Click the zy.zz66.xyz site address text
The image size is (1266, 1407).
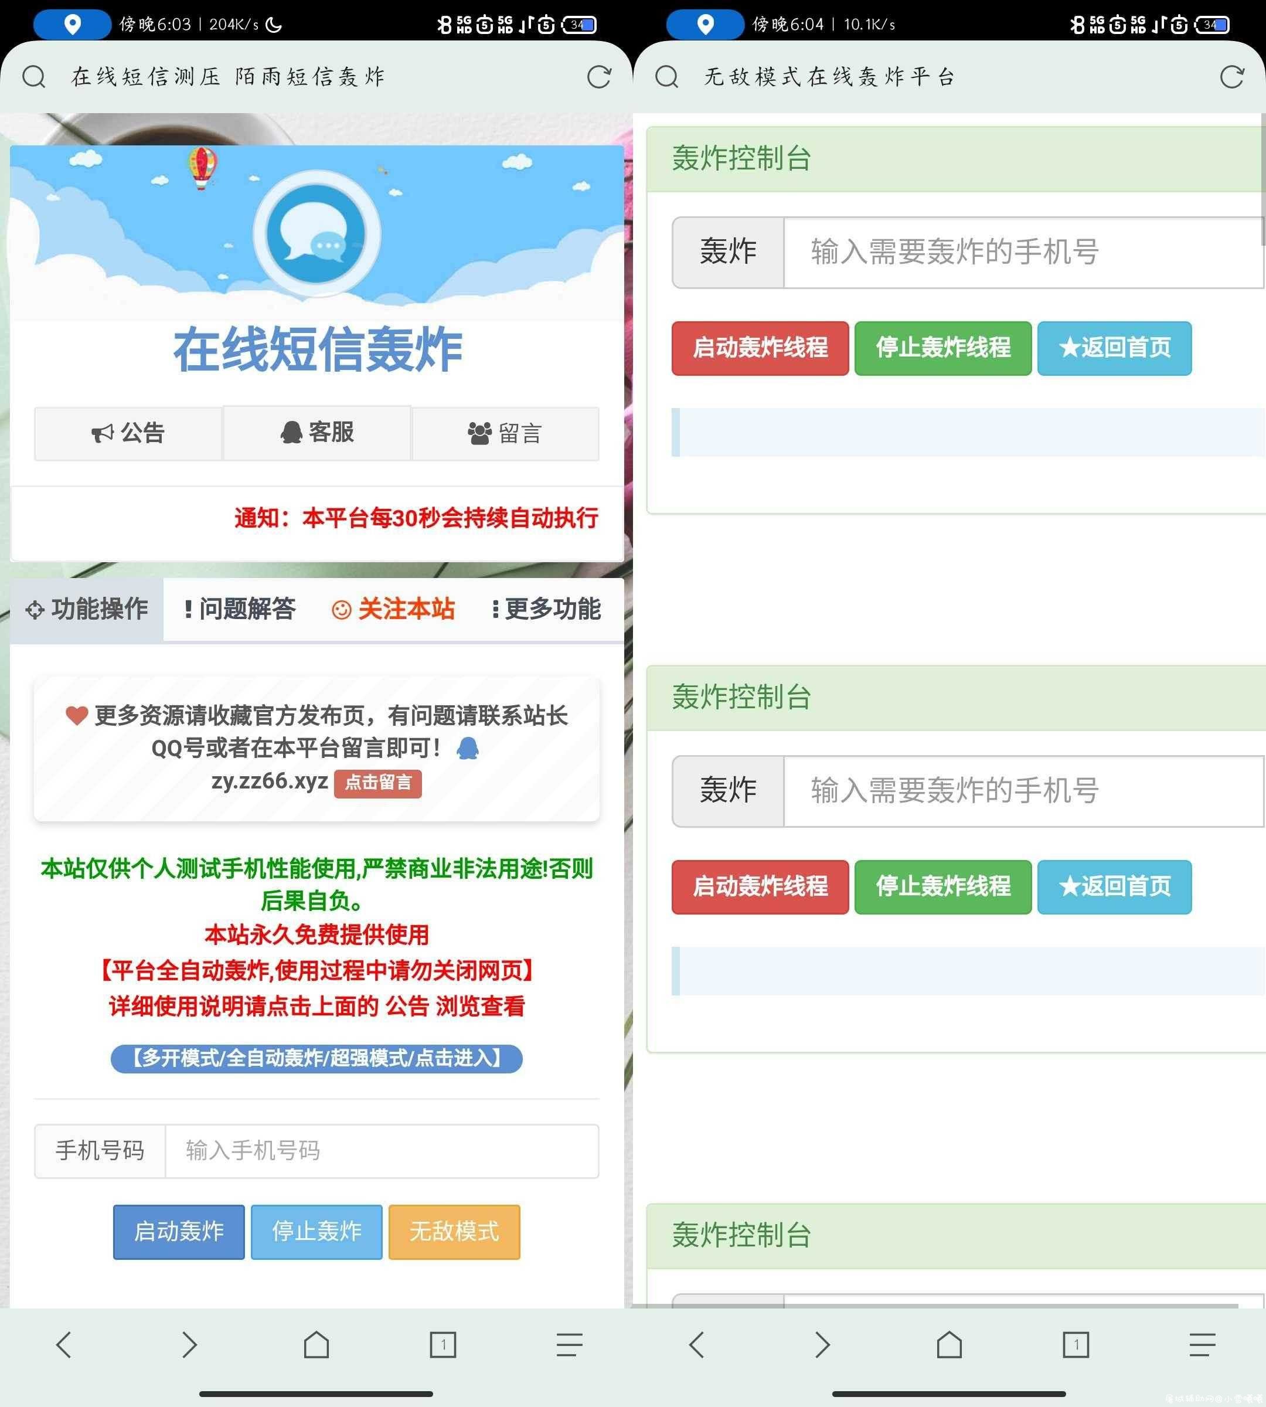point(270,781)
